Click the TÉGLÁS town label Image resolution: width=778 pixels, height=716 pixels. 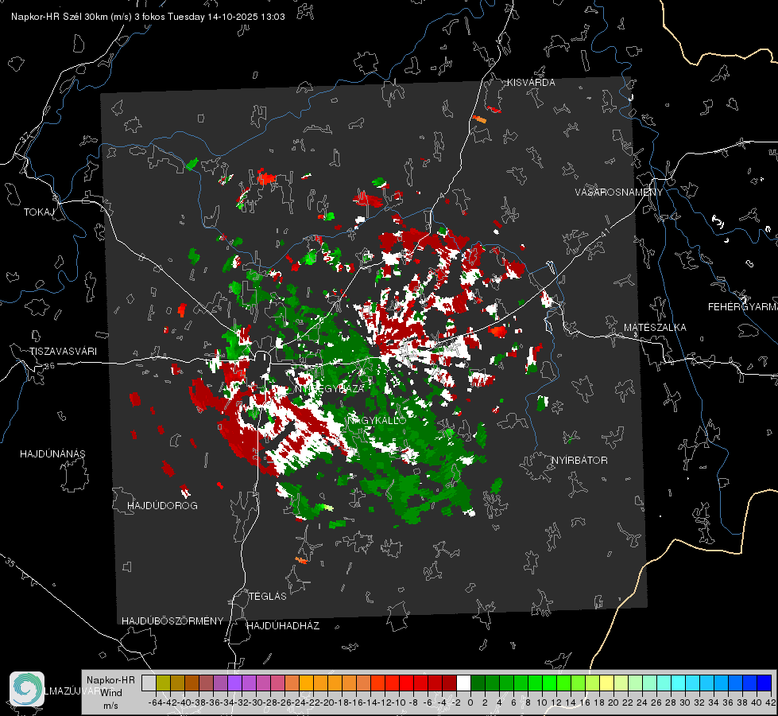(x=268, y=597)
